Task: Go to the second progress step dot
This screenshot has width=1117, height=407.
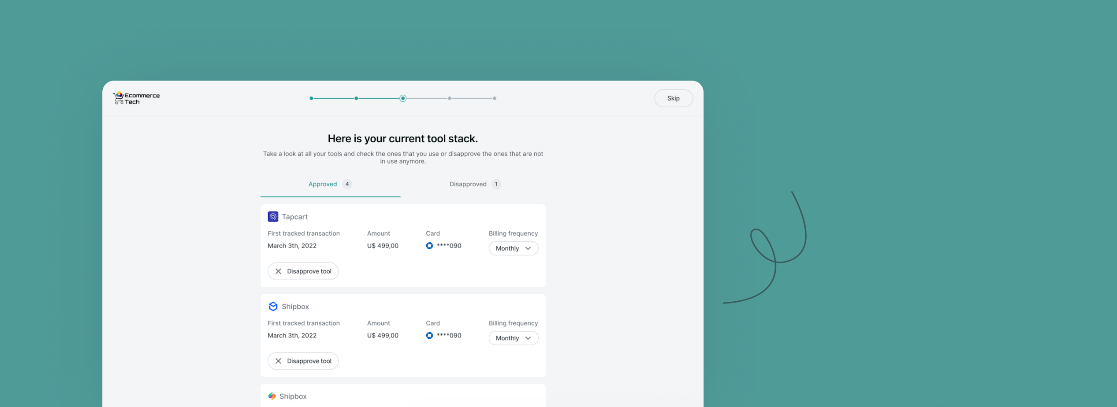Action: click(x=356, y=98)
